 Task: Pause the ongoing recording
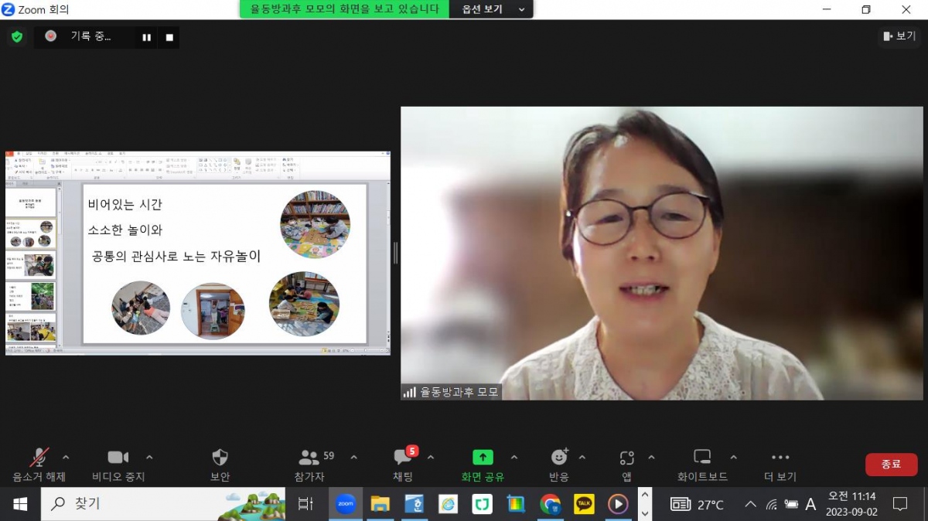146,37
